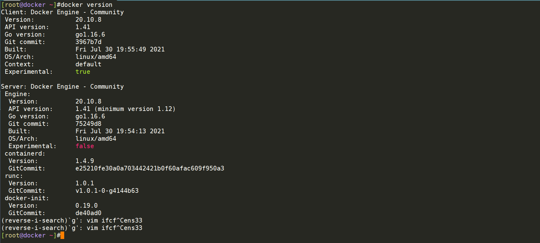This screenshot has height=243, width=540.
Task: Click the docker-init GitCommit de40ad0
Action: click(x=88, y=213)
